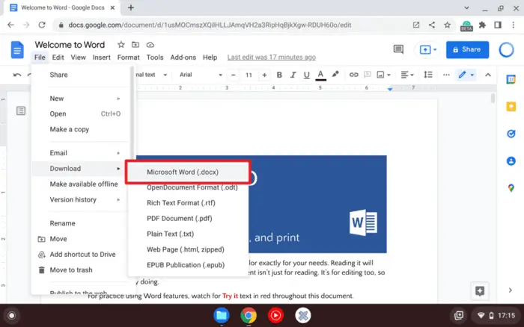Viewport: 524px width, 327px height.
Task: Open Google Tasks in the side panel
Action: [511, 134]
